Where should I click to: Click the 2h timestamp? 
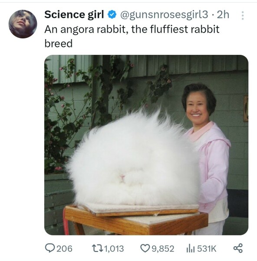tap(223, 15)
